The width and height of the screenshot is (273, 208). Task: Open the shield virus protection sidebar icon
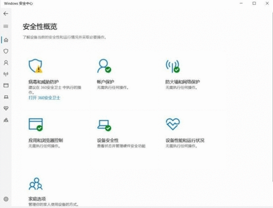(x=6, y=51)
